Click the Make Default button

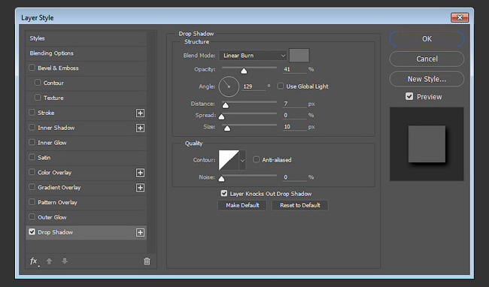click(242, 205)
